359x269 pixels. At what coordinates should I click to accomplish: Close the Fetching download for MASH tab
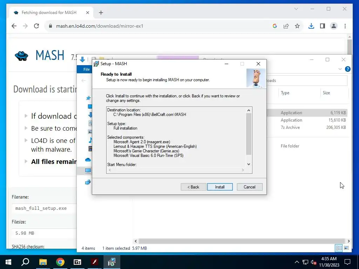click(87, 13)
